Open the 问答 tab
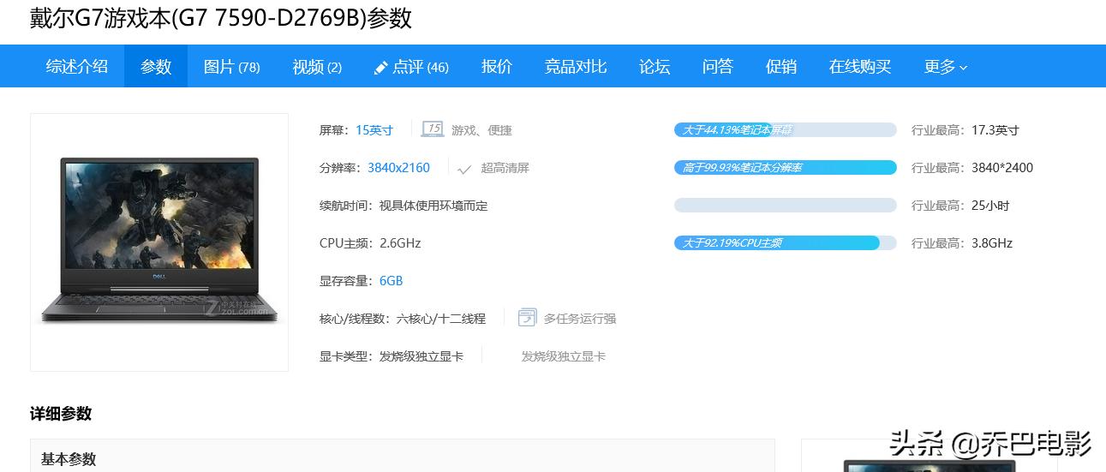Viewport: 1106px width, 472px height. point(718,67)
